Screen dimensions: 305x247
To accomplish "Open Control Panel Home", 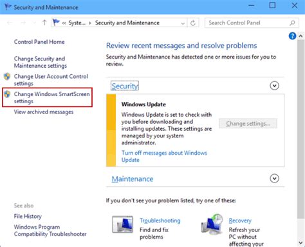I will tap(39, 42).
